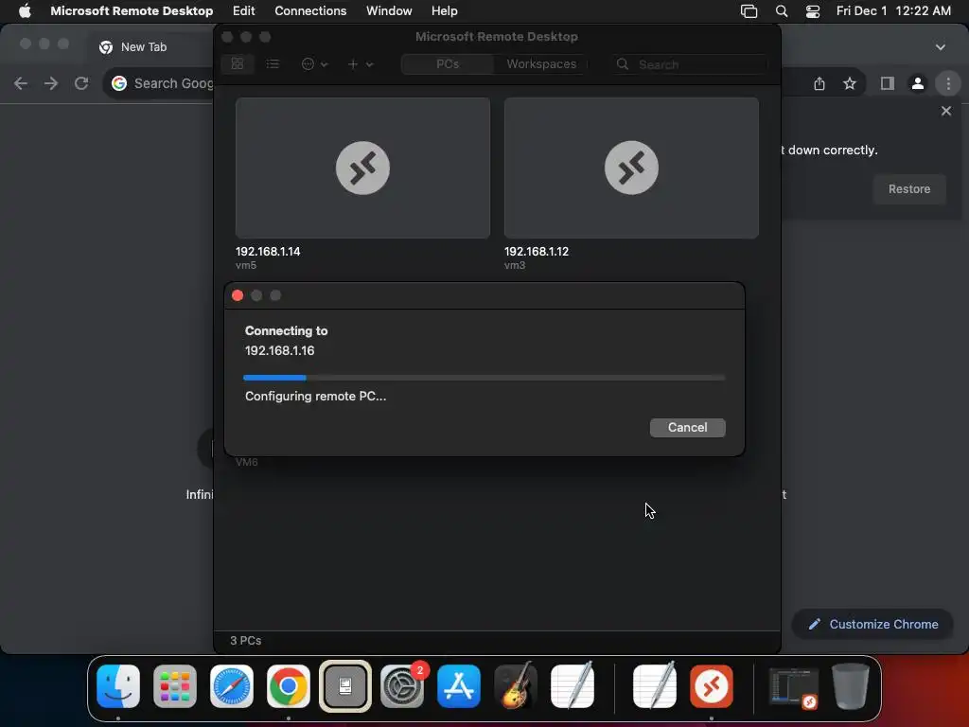The width and height of the screenshot is (969, 727).
Task: Open the Window menu
Action: (389, 10)
